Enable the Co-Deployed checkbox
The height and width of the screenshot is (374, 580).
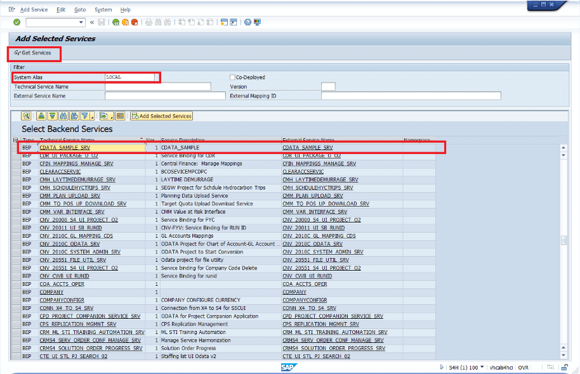point(232,77)
